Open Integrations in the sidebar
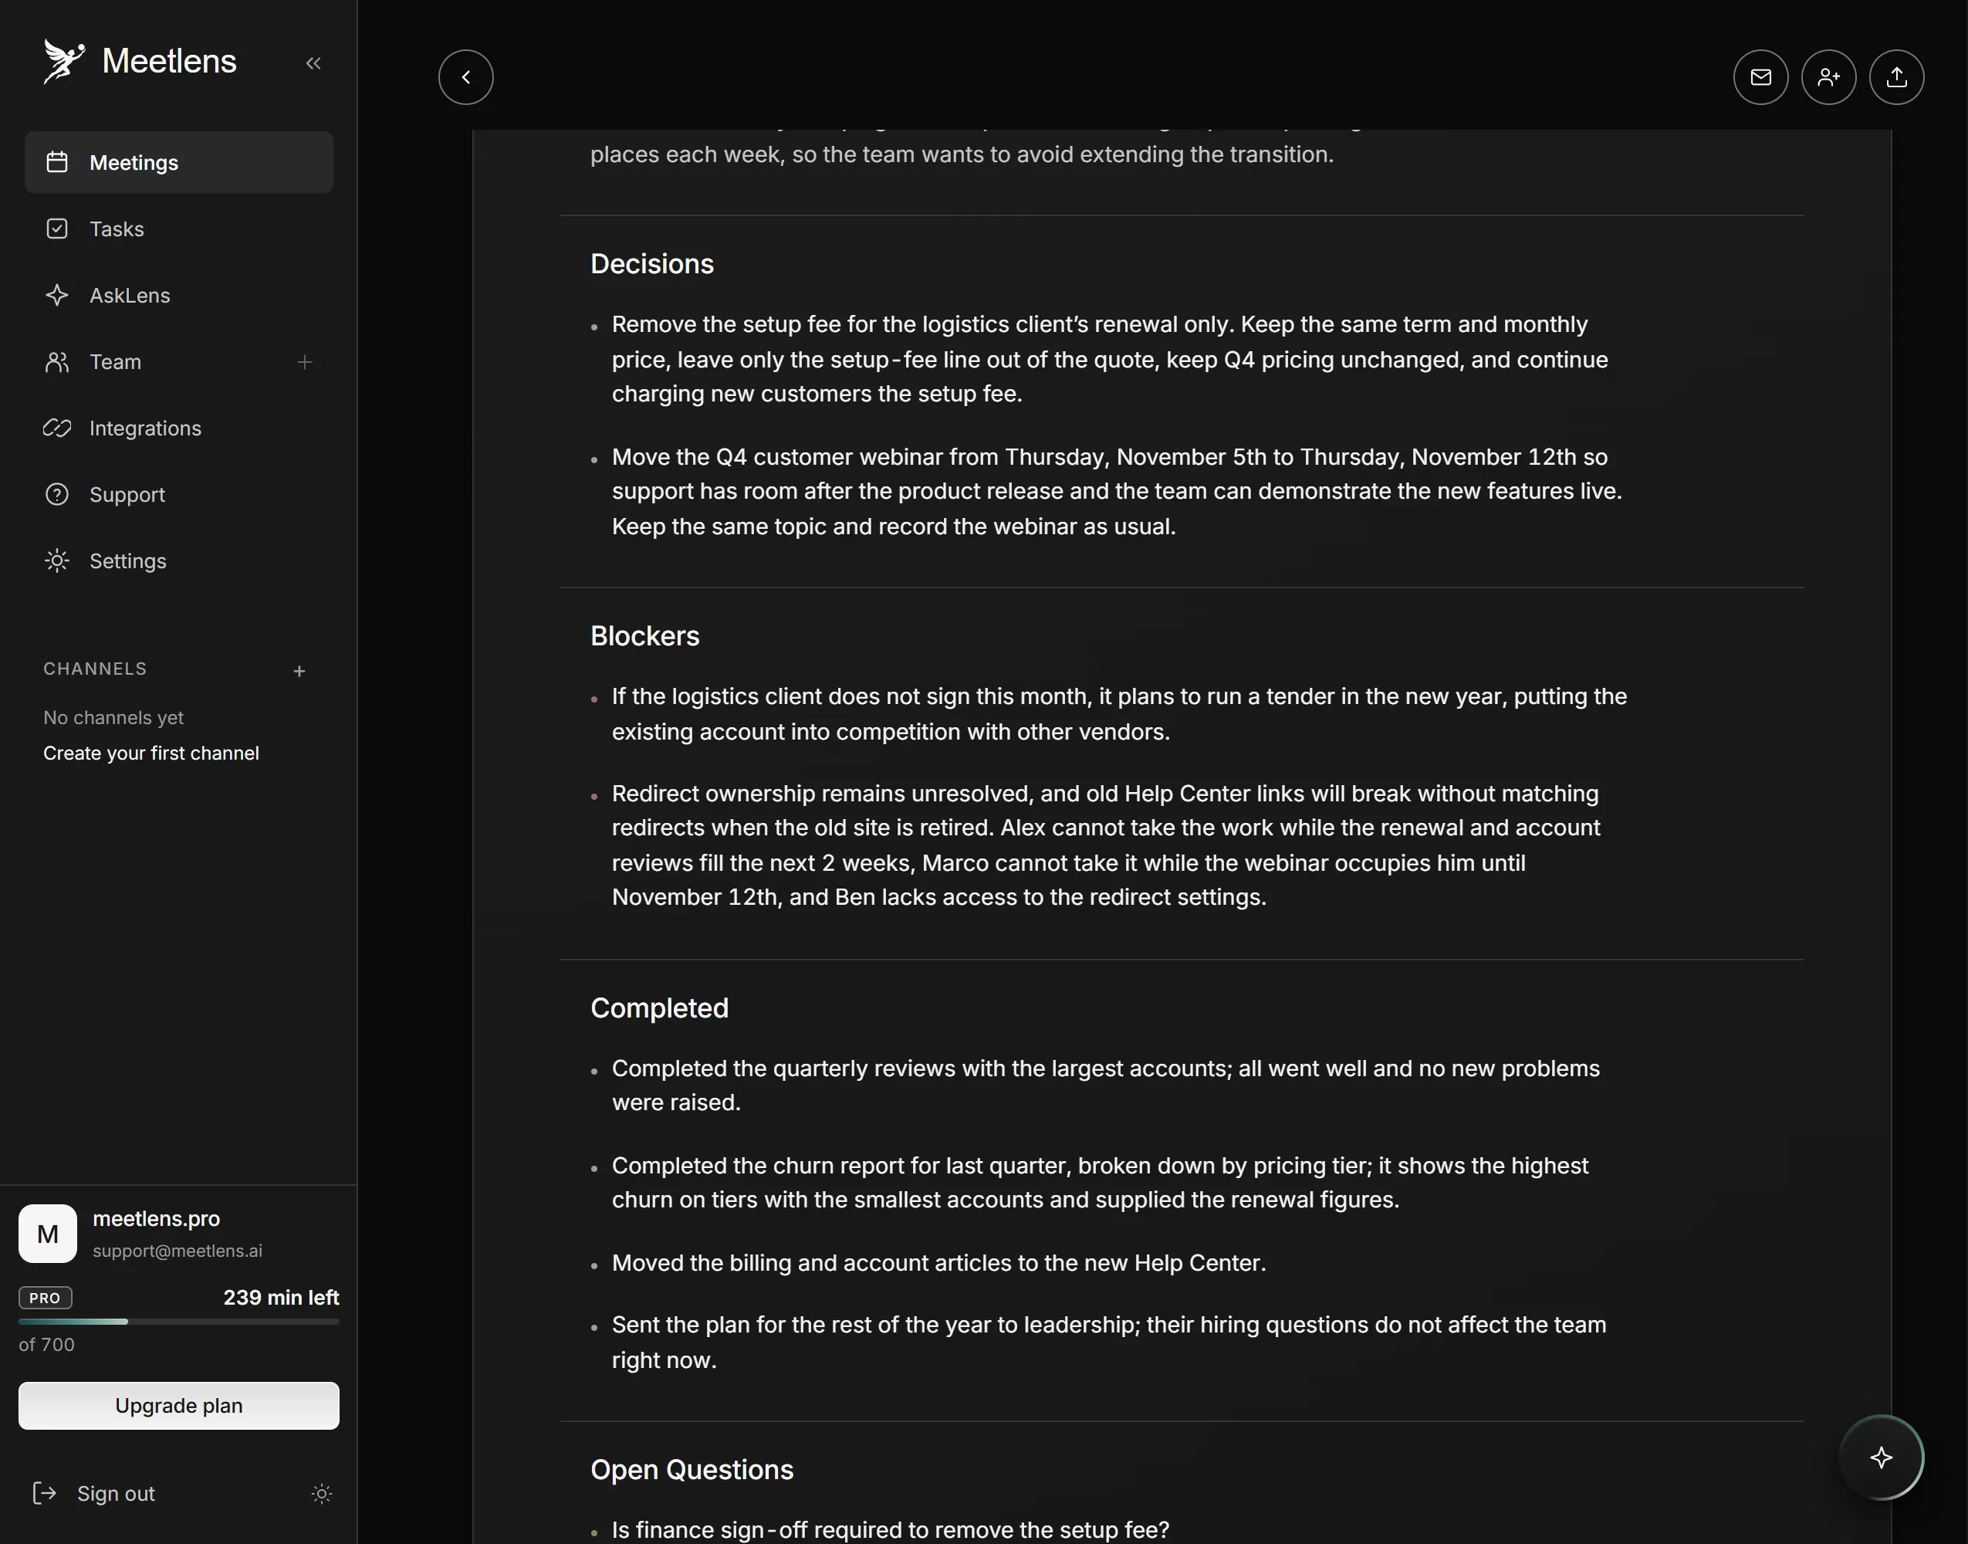This screenshot has height=1544, width=1968. [x=179, y=428]
